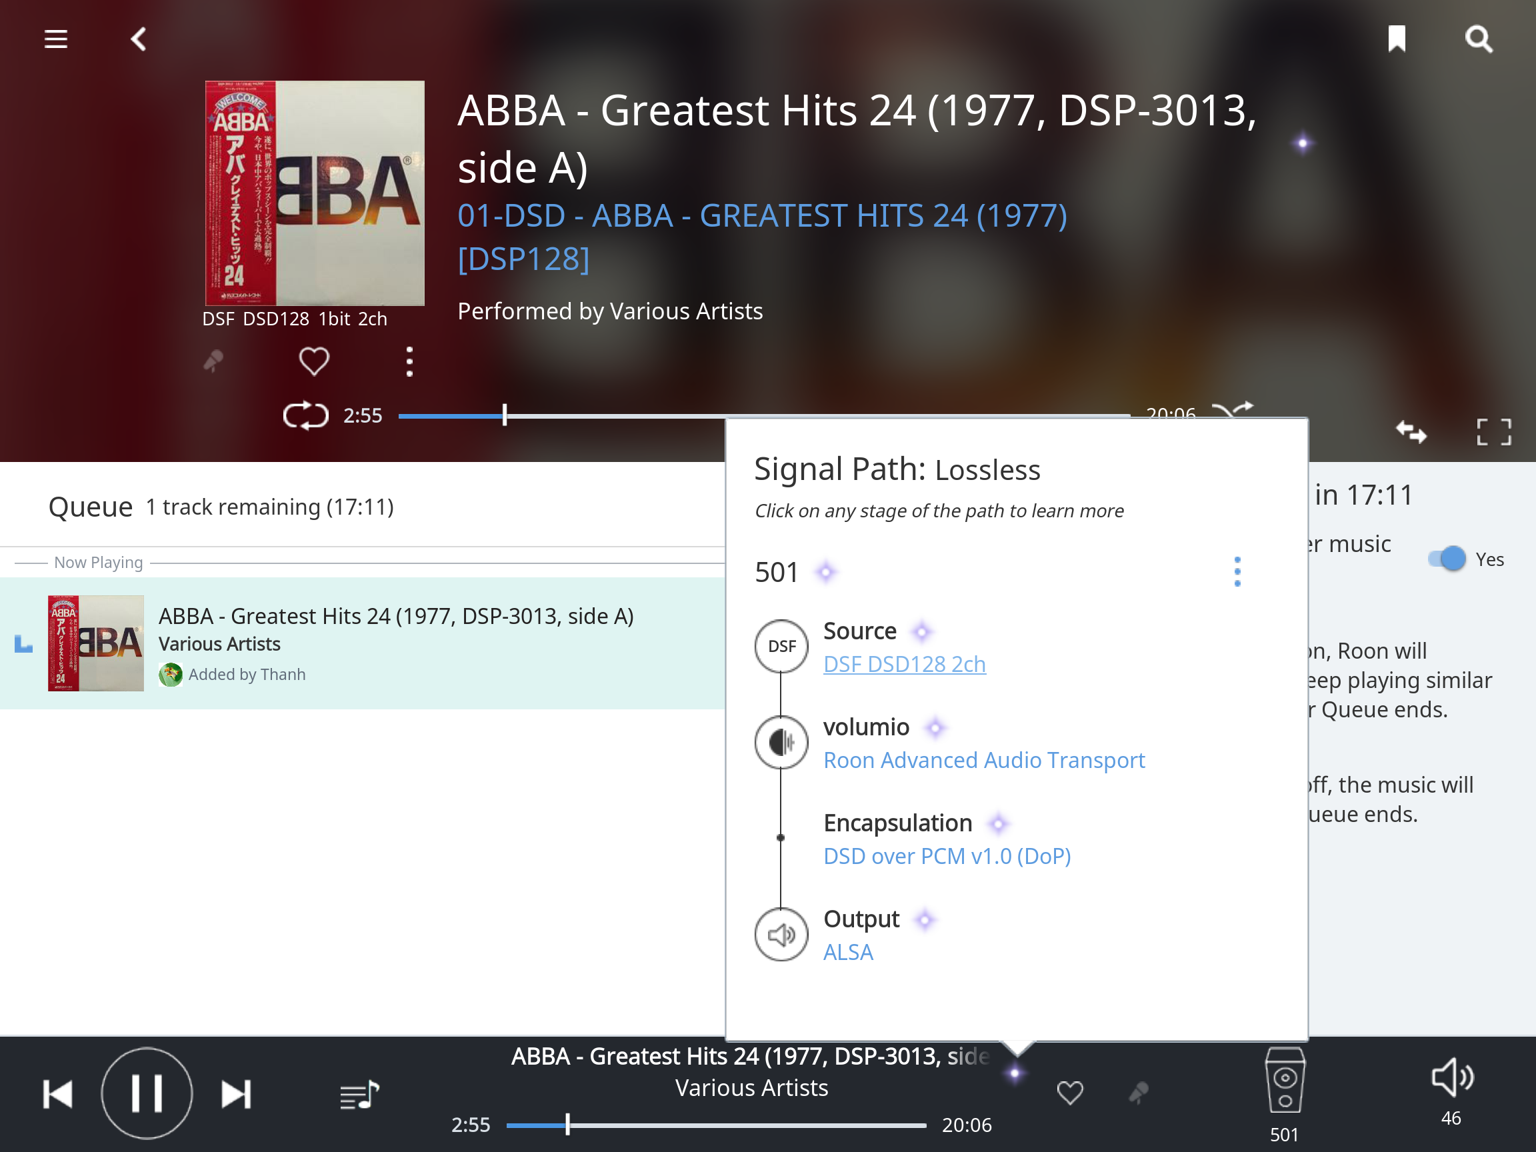This screenshot has width=1536, height=1152.
Task: Click the DSF DSD128 1bit 2ch format text
Action: pos(295,319)
